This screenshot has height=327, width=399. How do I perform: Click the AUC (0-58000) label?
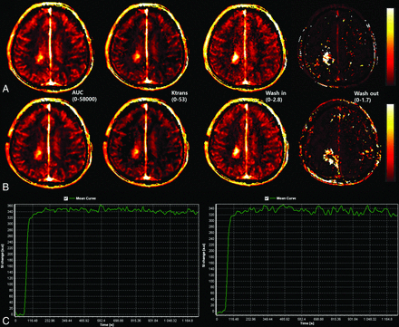click(x=84, y=96)
